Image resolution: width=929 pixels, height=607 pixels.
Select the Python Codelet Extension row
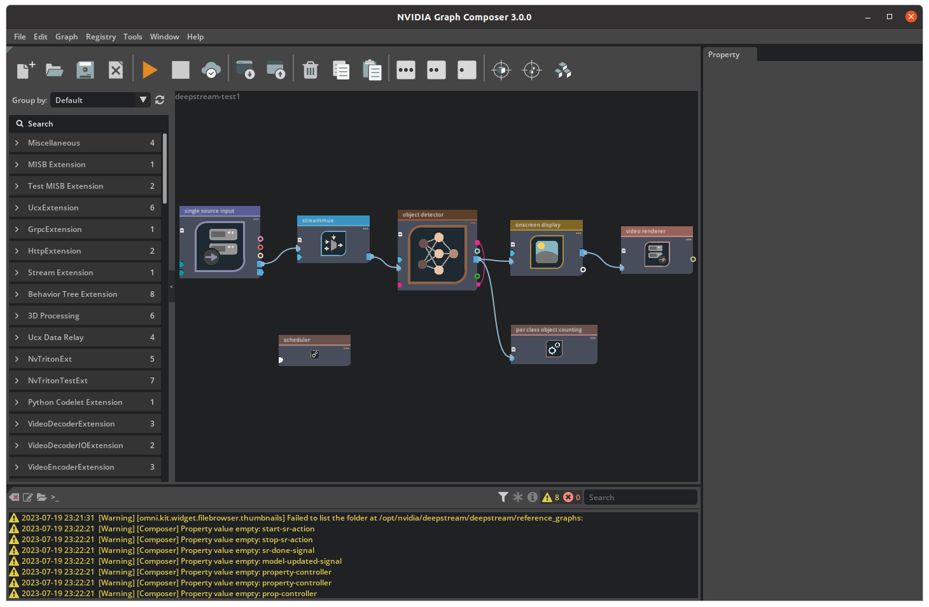(x=85, y=402)
